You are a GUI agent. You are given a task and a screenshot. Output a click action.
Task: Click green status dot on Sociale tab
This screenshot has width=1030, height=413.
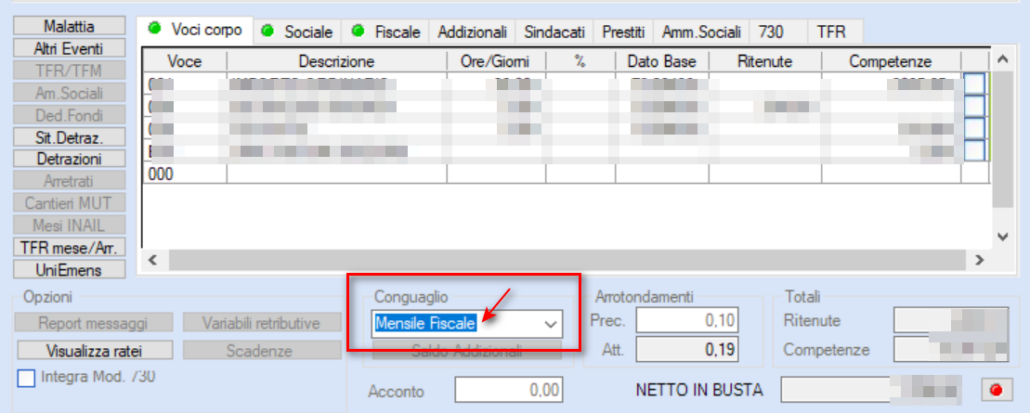coord(267,32)
